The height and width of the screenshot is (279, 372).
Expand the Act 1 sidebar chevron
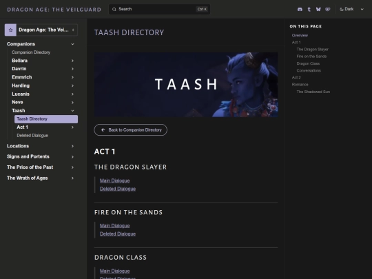(x=72, y=127)
